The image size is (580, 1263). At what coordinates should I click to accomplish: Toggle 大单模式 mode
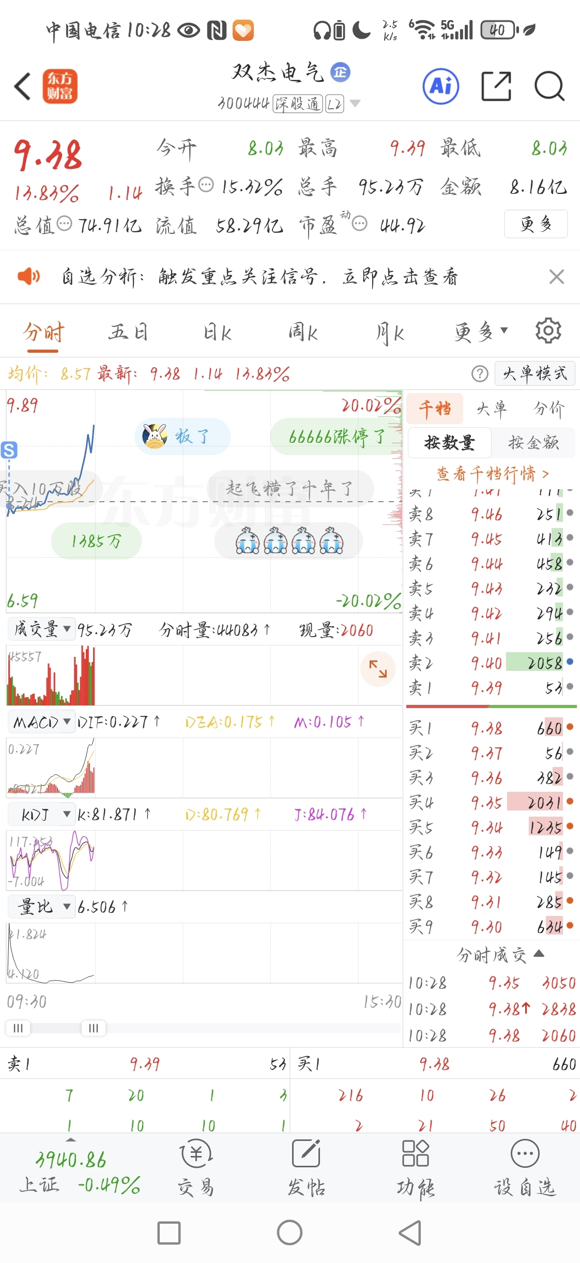point(535,373)
